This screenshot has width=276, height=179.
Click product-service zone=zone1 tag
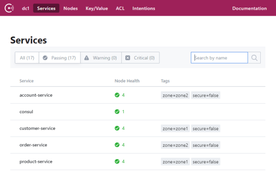pyautogui.click(x=175, y=162)
